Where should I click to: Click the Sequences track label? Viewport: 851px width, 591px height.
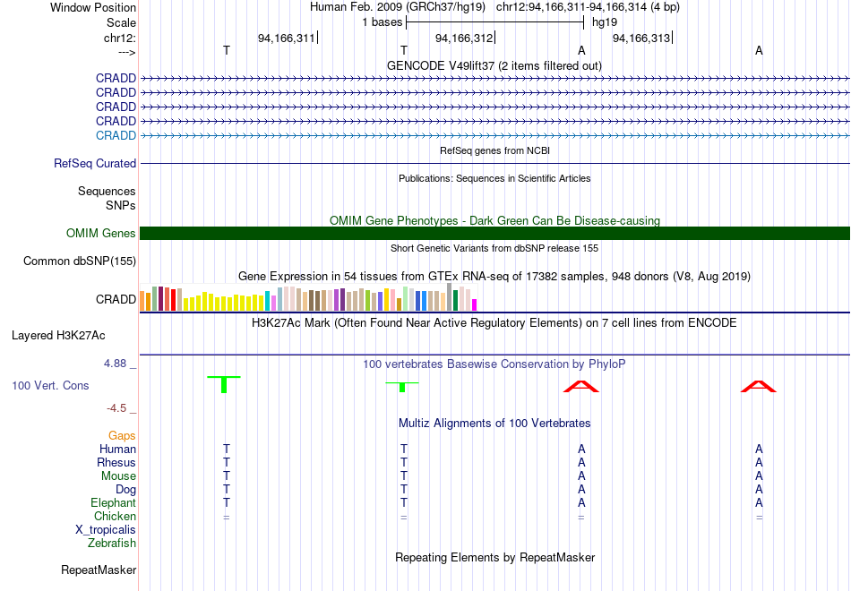107,191
